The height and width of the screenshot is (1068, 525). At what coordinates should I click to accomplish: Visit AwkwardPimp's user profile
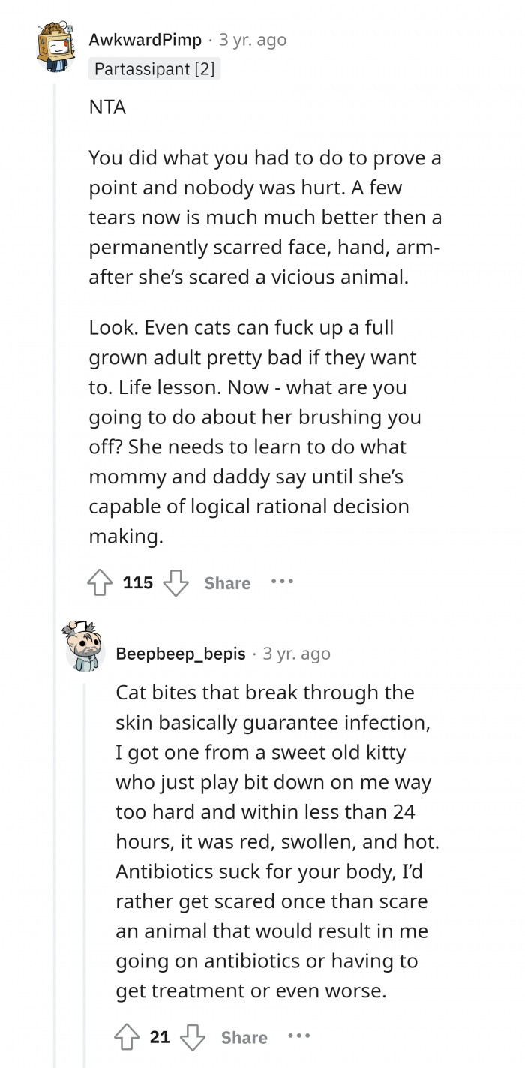coord(145,40)
